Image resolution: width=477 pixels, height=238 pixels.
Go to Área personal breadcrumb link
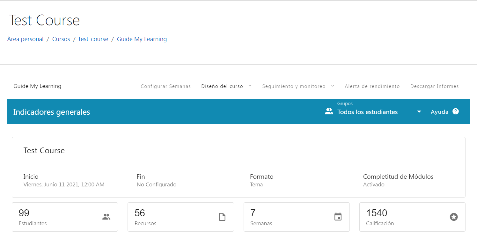[x=25, y=39]
